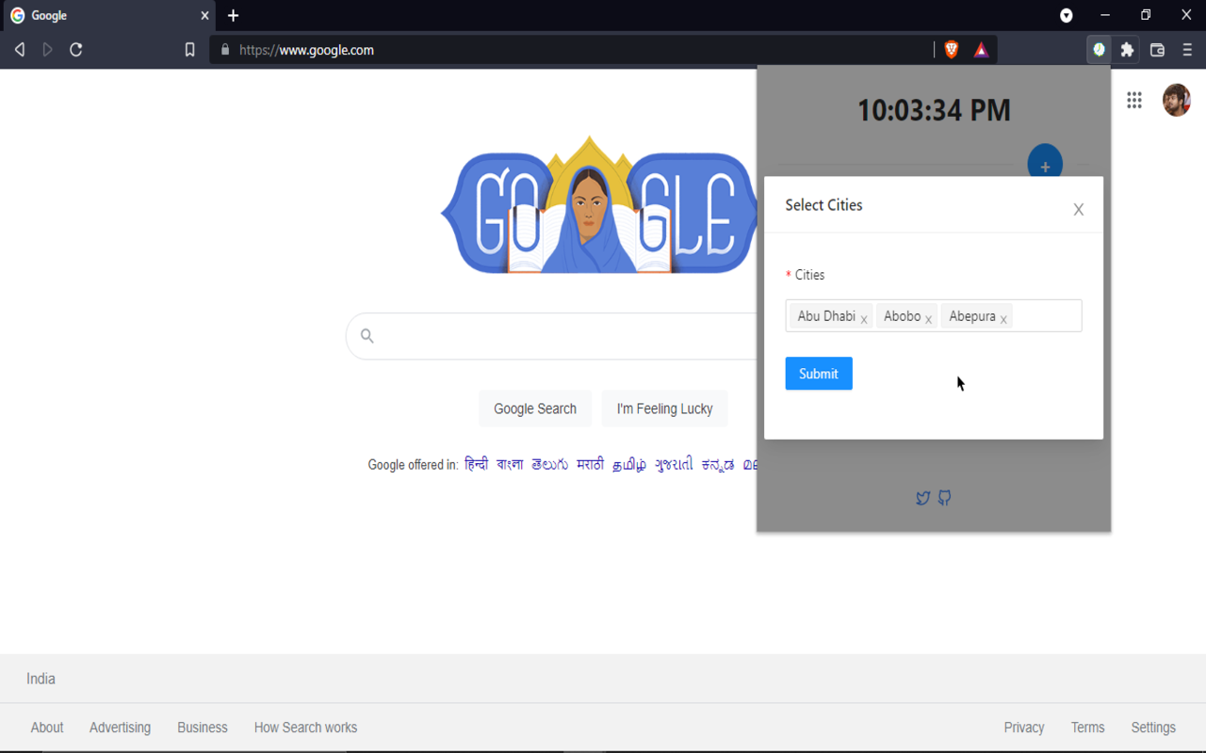Go forward with the browser forward arrow

47,50
